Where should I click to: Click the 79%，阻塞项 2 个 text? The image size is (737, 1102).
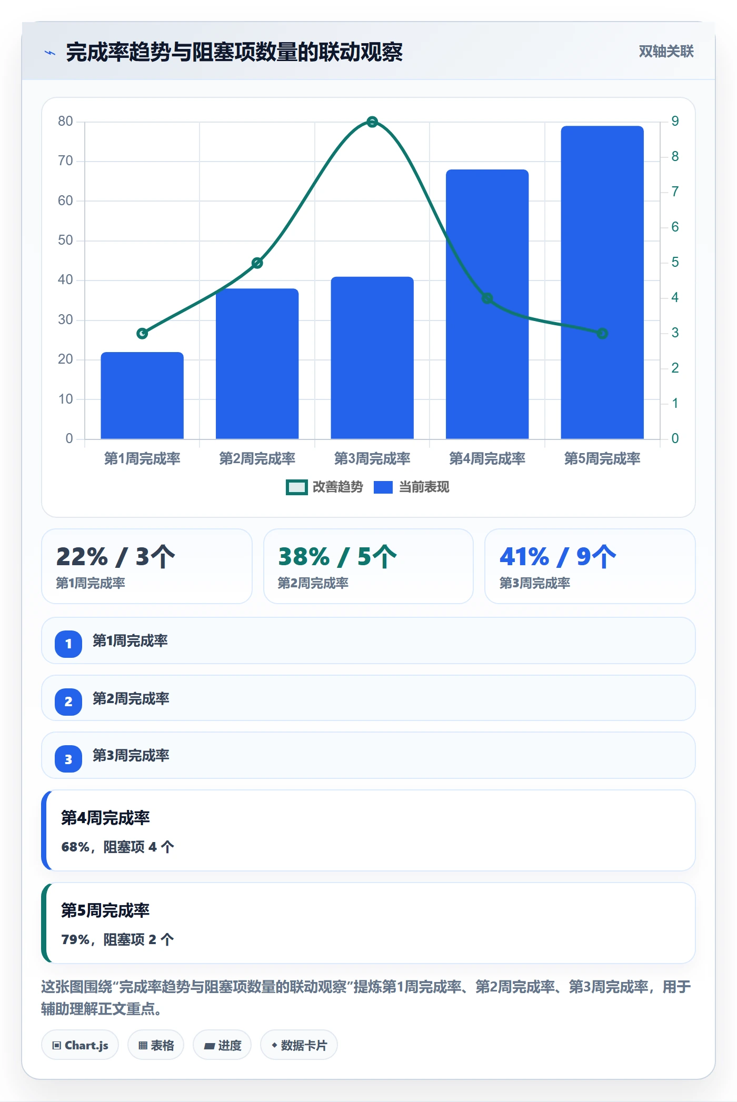117,939
